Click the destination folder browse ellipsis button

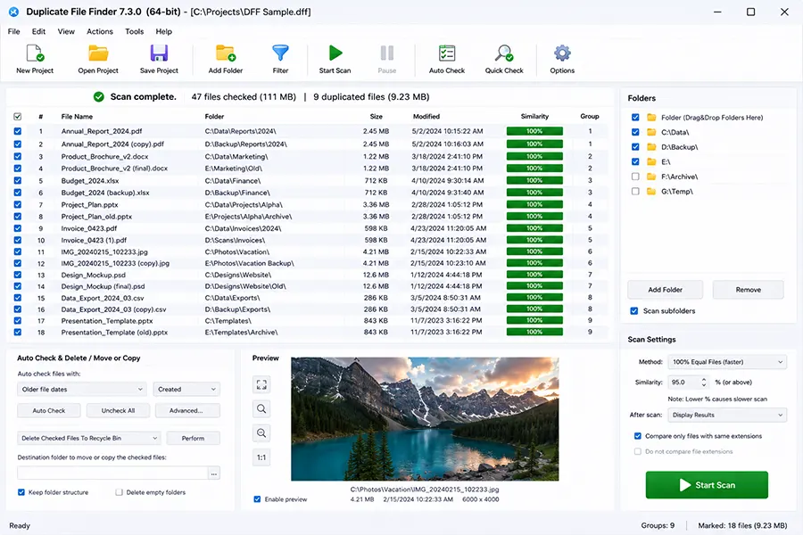coord(214,473)
